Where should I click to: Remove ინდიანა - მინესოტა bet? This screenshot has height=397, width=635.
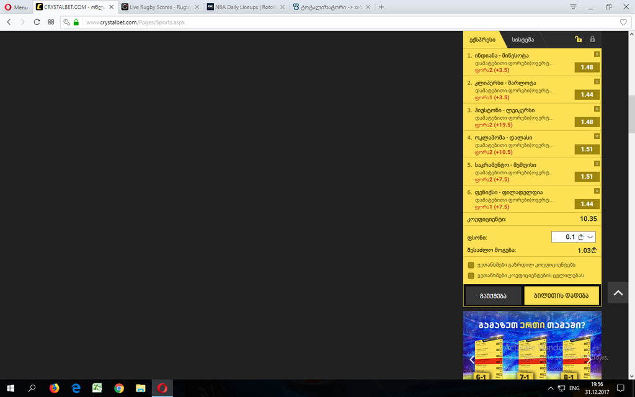[597, 55]
